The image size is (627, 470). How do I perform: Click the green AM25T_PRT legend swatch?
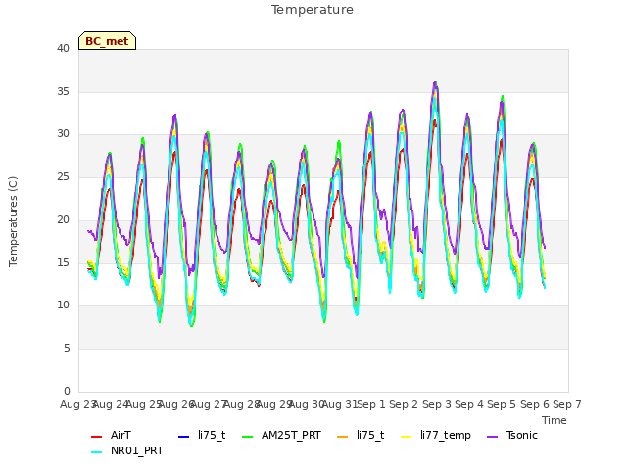[248, 437]
